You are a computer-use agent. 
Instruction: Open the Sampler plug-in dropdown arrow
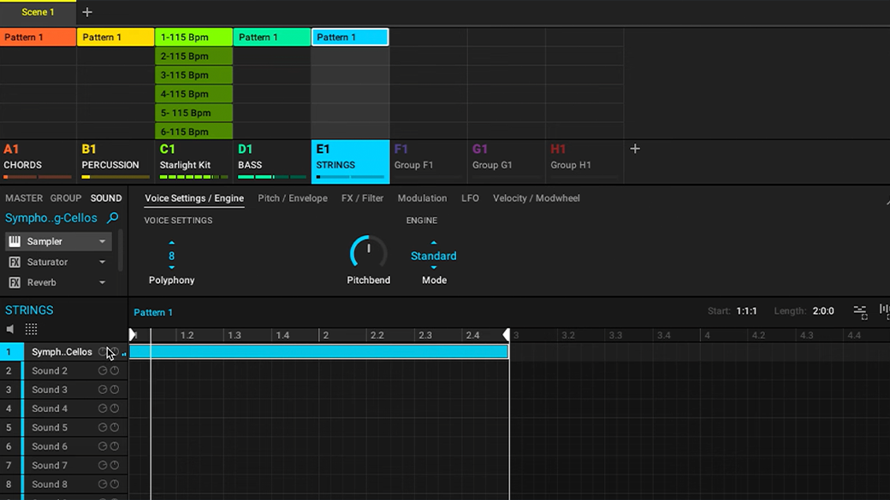102,242
